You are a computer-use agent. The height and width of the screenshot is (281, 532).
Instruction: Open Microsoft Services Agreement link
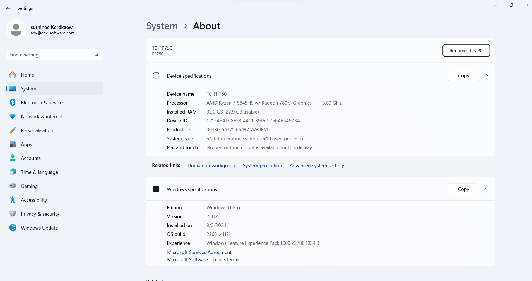[x=199, y=252]
